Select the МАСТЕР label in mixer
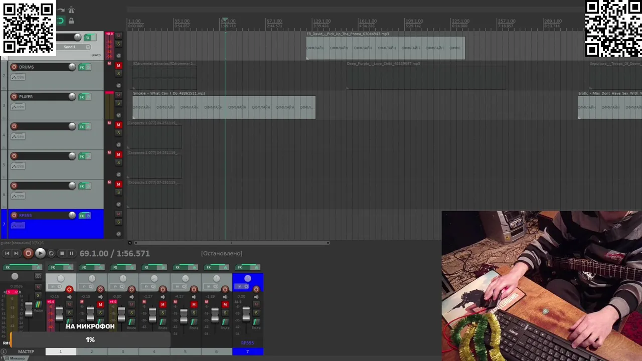The height and width of the screenshot is (361, 642). [26, 351]
